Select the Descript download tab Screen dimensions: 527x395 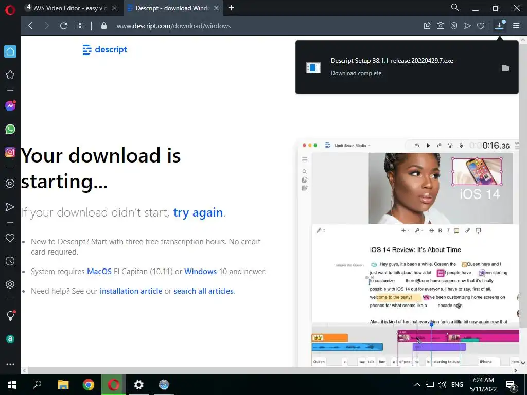coord(173,8)
